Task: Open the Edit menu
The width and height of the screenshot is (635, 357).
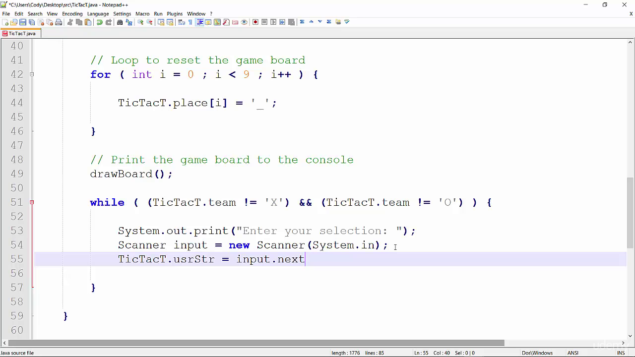Action: point(19,13)
